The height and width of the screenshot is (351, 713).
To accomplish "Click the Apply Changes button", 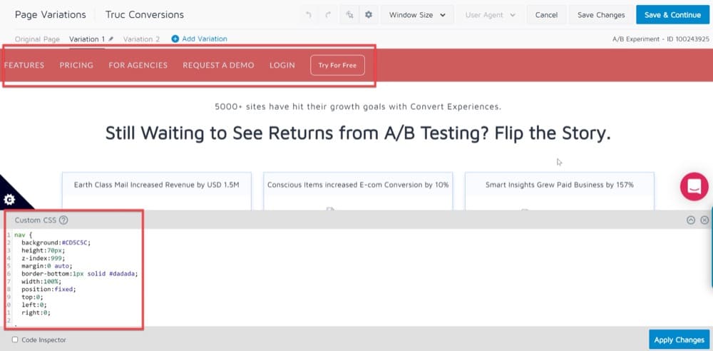I will click(x=679, y=340).
